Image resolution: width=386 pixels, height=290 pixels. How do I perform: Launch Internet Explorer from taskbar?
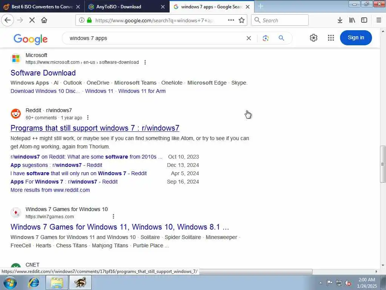34,283
